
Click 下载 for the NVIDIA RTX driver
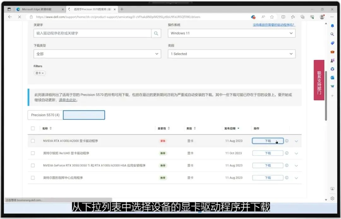267,141
